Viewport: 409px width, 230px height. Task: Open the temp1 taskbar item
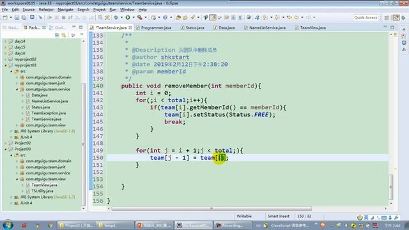(114, 225)
